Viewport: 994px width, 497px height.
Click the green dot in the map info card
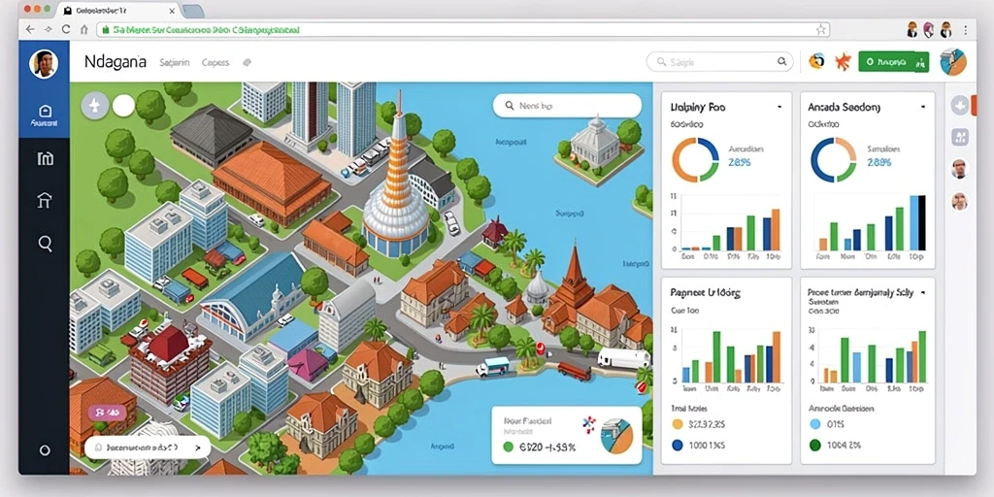507,447
